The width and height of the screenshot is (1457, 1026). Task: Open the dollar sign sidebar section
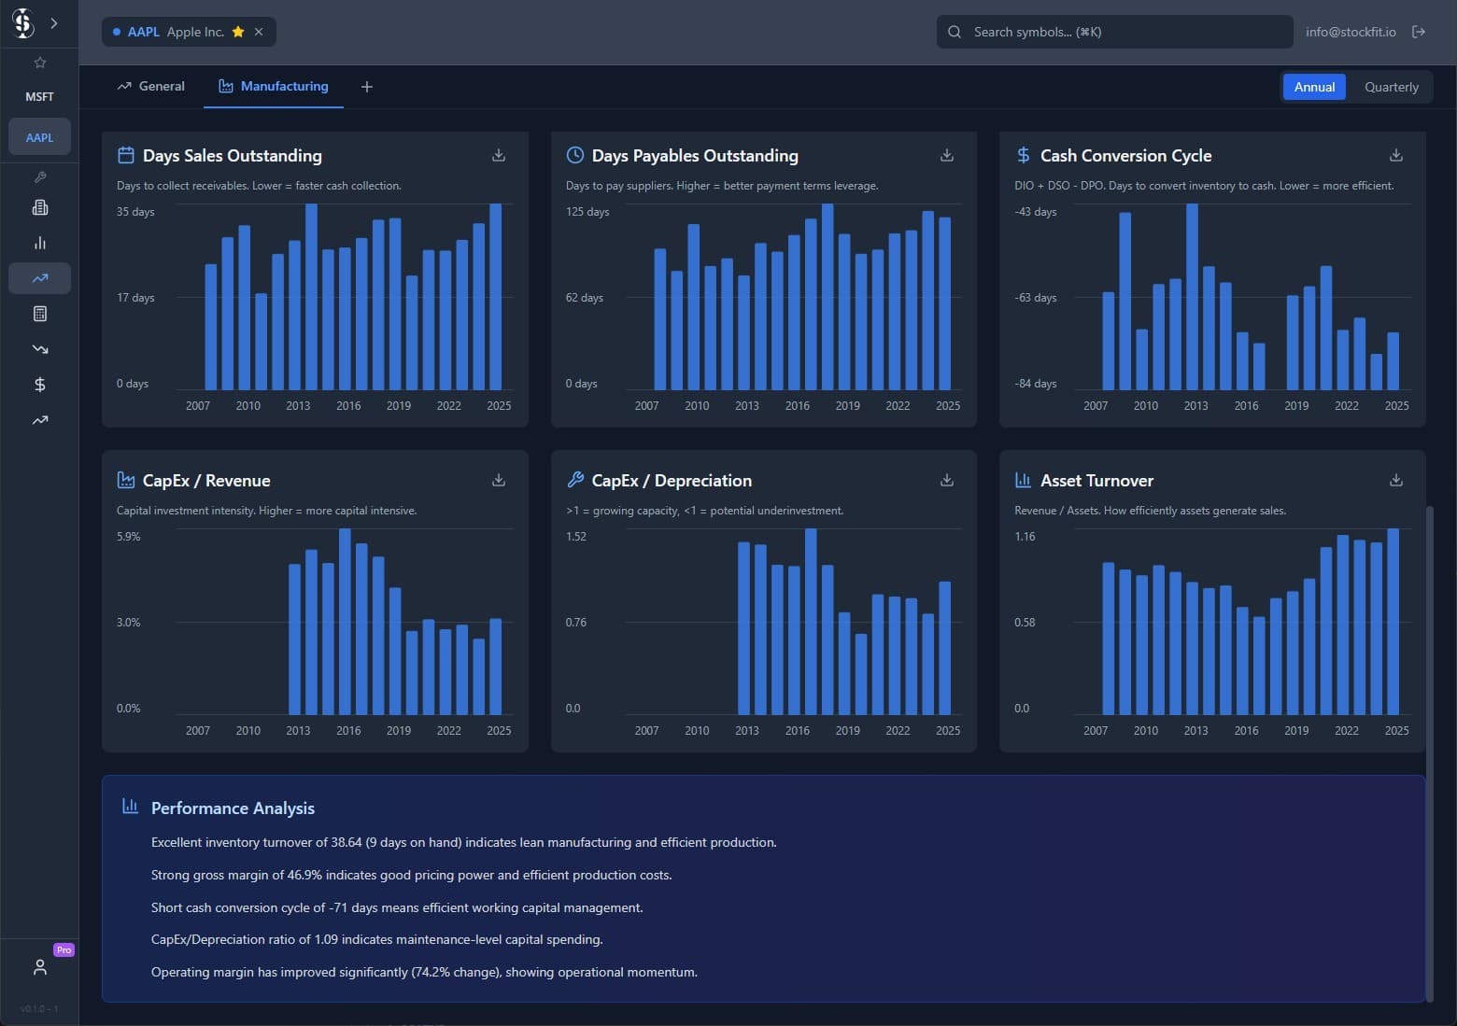pos(40,385)
